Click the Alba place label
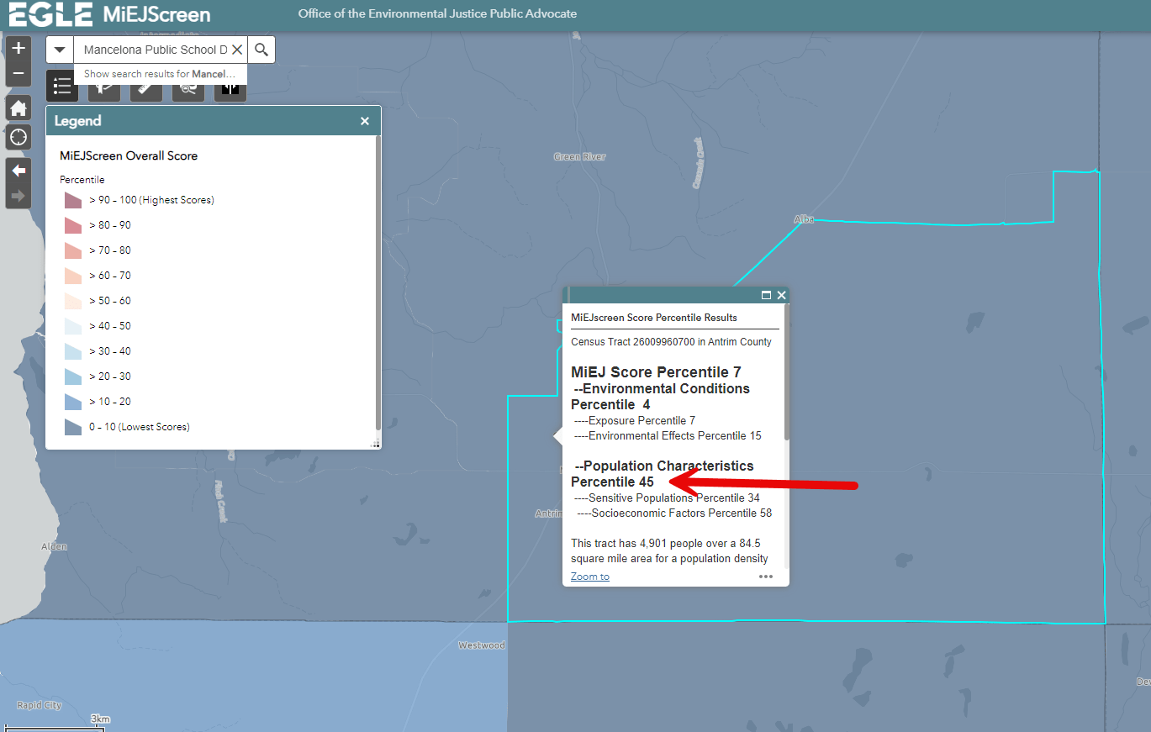The image size is (1151, 732). [x=804, y=219]
